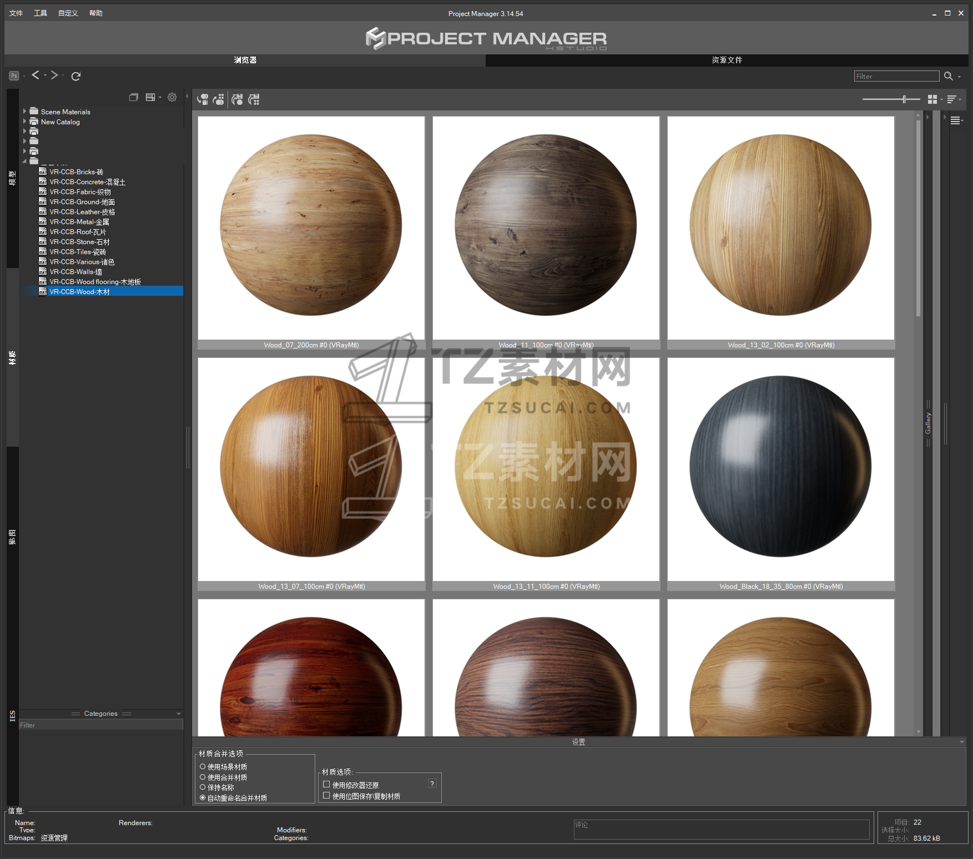The width and height of the screenshot is (973, 859).
Task: Open the 材质 side panel tab
Action: click(x=12, y=357)
